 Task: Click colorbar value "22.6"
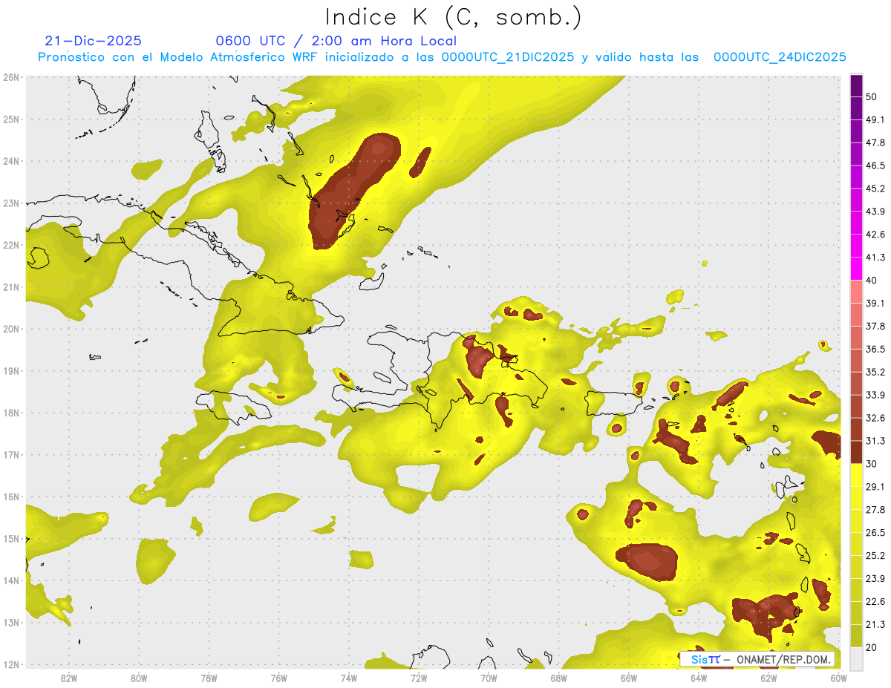(x=875, y=602)
